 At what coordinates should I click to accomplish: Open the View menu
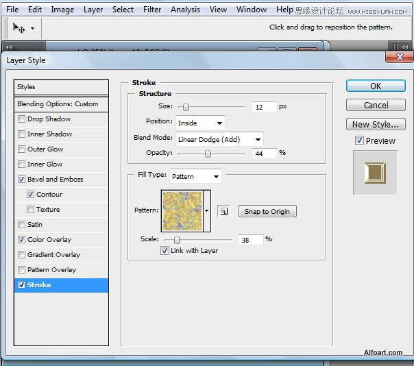(218, 10)
